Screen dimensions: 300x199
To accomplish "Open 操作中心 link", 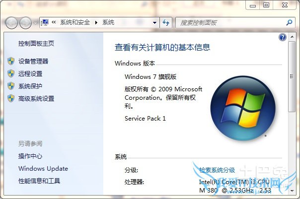I will tap(30, 156).
